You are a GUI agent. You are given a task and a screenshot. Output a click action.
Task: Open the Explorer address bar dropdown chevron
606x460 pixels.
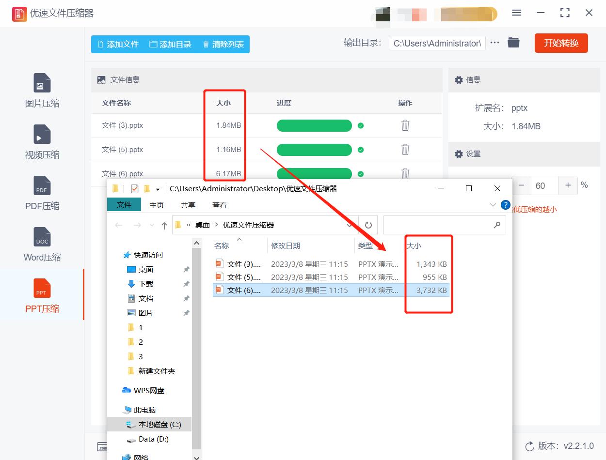(350, 225)
